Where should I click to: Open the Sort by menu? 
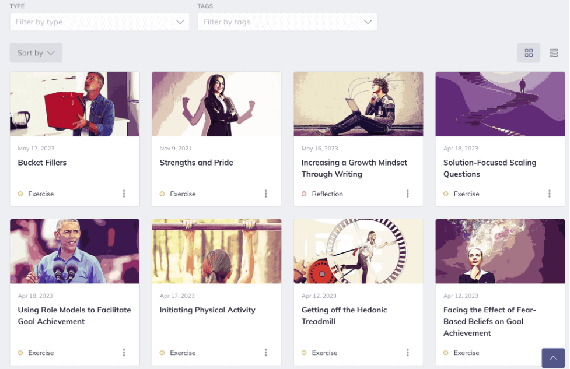tap(36, 52)
